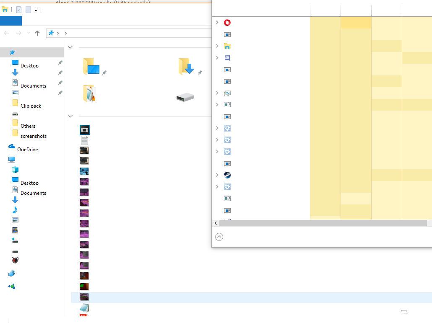Screen dimensions: 432x323
Task: Open the Pictures folder tile in Frequent folders
Action: click(89, 94)
